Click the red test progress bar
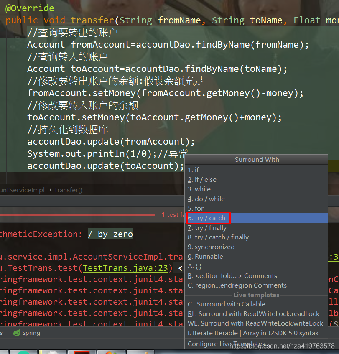Image resolution: width=339 pixels, height=354 pixels. click(78, 215)
